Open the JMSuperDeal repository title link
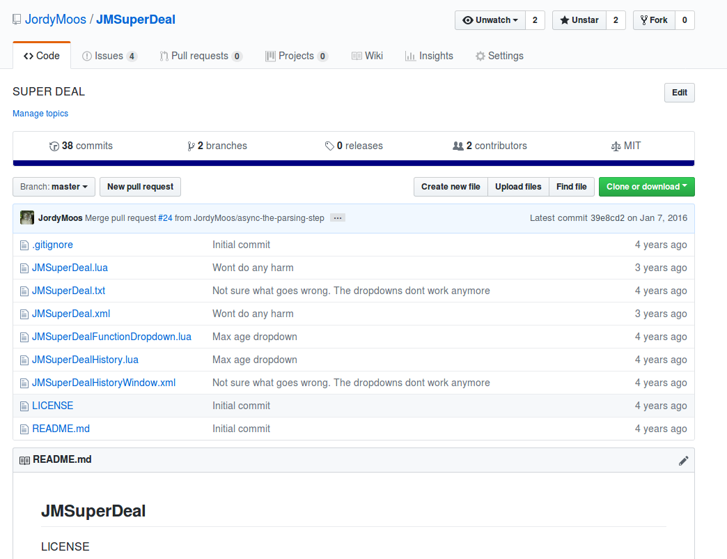Viewport: 727px width, 559px height. (136, 20)
